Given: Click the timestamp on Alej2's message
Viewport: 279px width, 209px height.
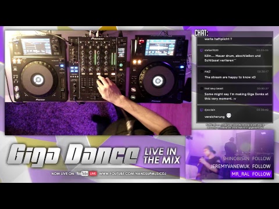Looking at the screenshot, I should coord(263,71).
